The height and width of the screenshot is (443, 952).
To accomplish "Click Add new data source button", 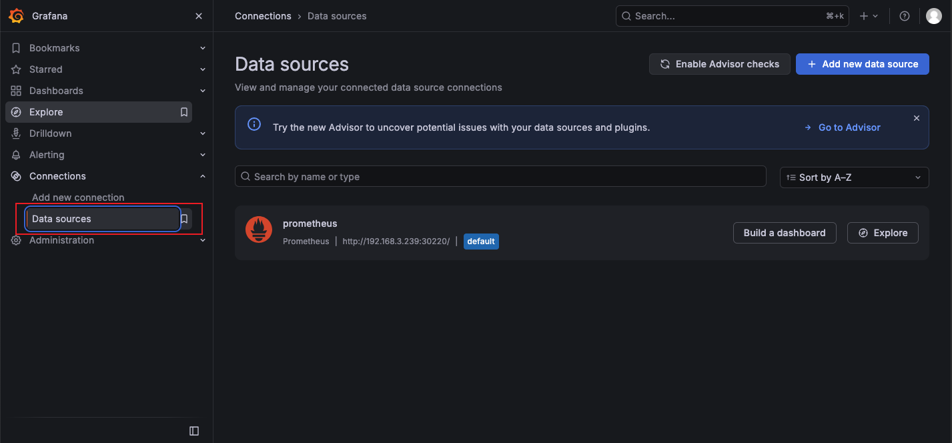I will pos(863,64).
